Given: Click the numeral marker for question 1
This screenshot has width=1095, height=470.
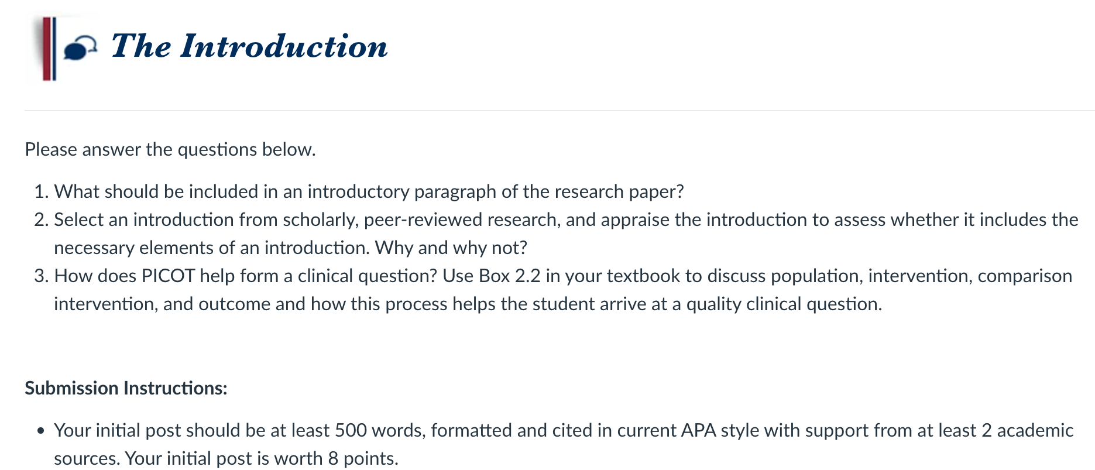Looking at the screenshot, I should (x=41, y=191).
